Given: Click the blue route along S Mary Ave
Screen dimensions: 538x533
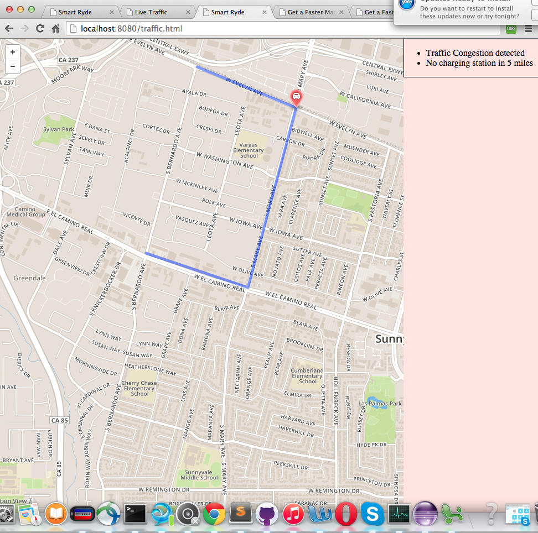Looking at the screenshot, I should coord(271,199).
